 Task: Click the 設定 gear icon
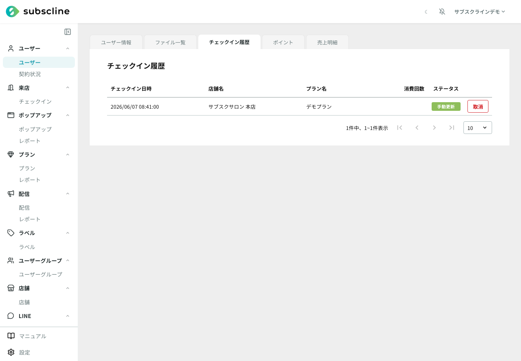(x=11, y=352)
